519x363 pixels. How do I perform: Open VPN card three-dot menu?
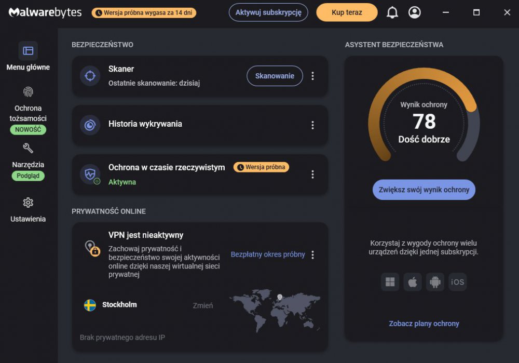[x=312, y=254]
